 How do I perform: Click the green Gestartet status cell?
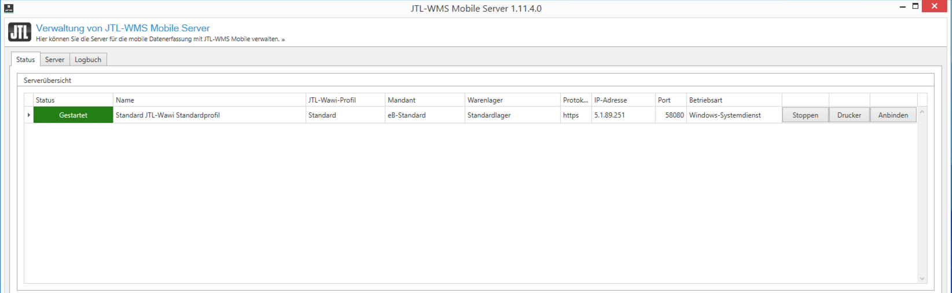(x=73, y=115)
